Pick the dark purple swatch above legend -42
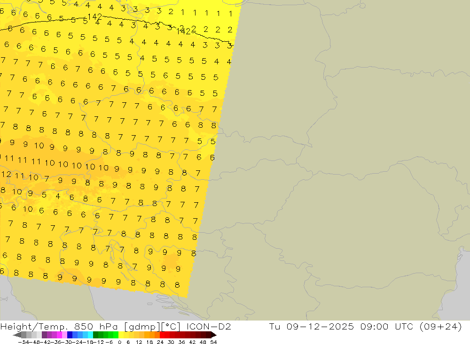The height and width of the screenshot is (344, 470). (x=44, y=335)
